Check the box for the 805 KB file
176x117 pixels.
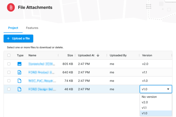(x=9, y=64)
